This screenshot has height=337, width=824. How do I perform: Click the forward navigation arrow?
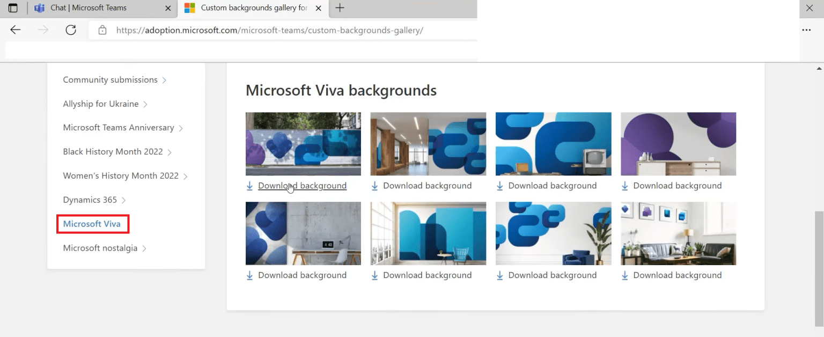(x=43, y=30)
